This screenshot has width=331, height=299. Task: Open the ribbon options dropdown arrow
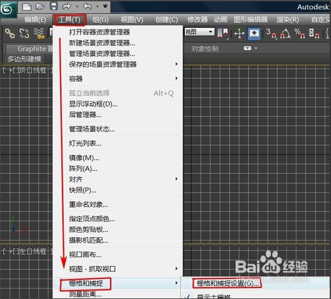tap(256, 48)
